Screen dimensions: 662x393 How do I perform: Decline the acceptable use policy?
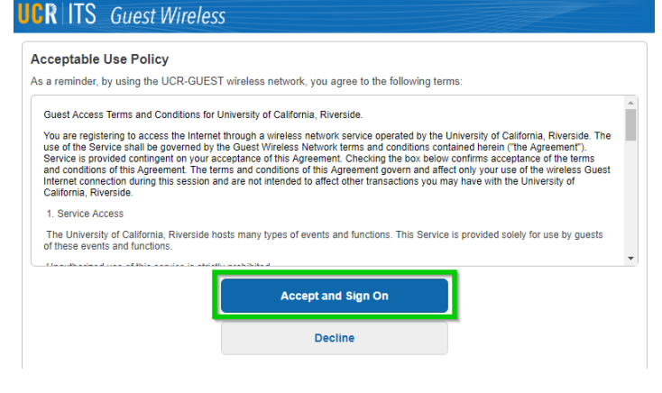click(334, 338)
